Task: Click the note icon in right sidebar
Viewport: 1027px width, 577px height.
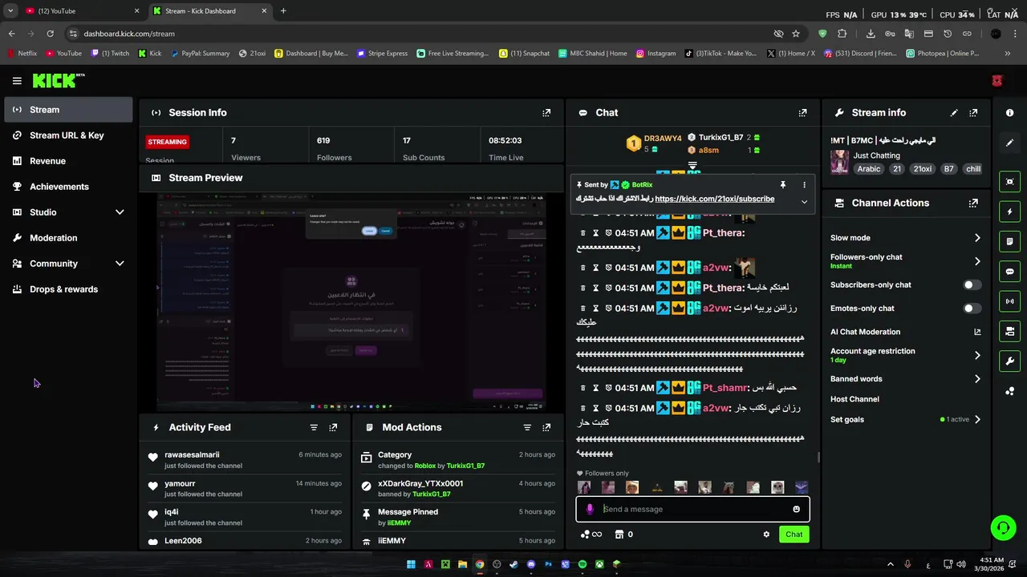Action: [1009, 241]
